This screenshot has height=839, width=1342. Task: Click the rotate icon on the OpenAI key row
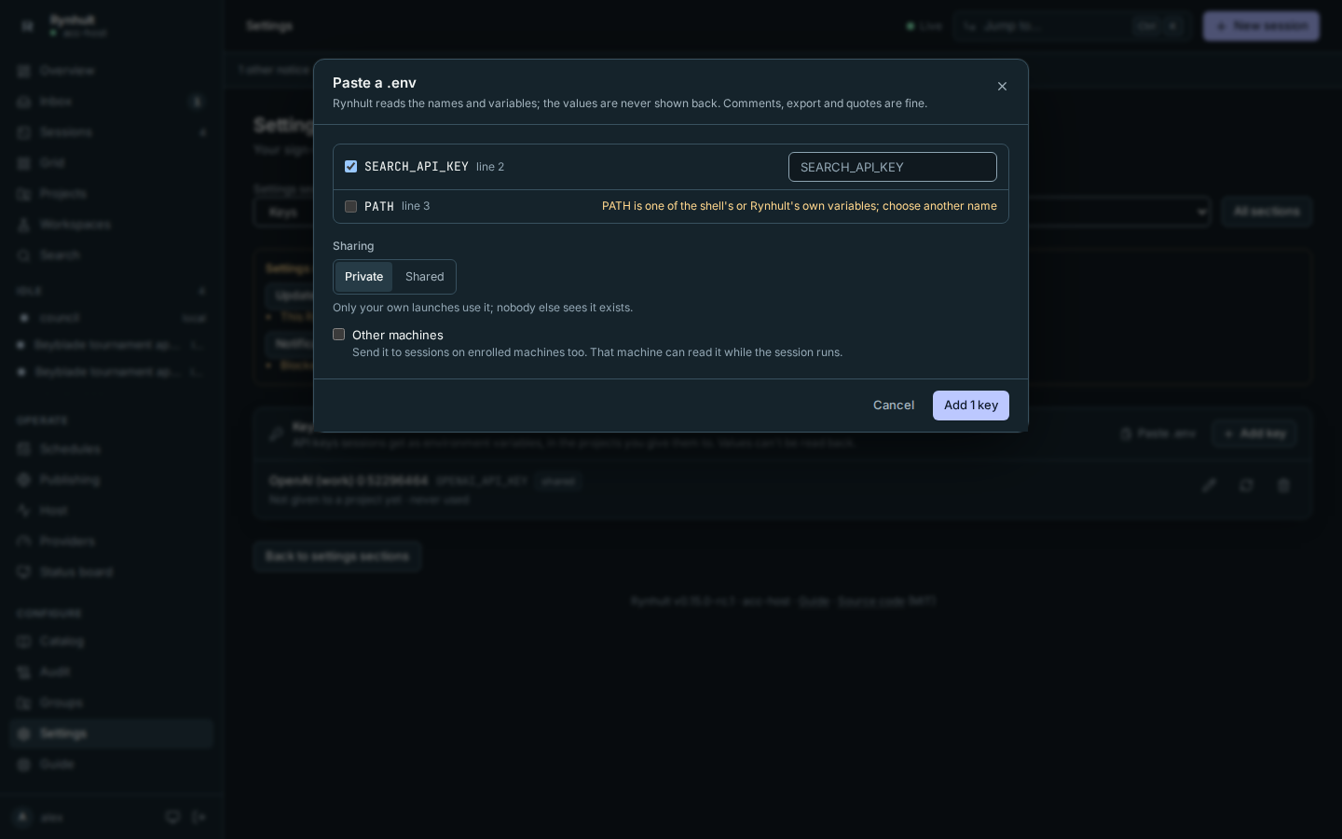[x=1246, y=486]
